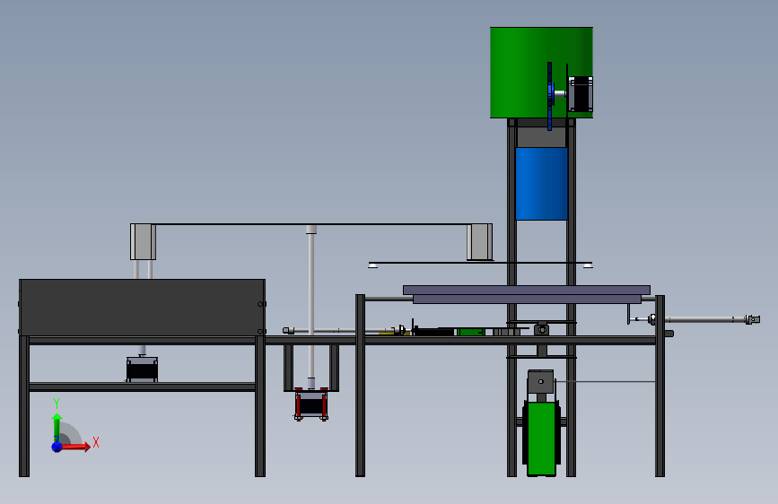This screenshot has height=504, width=778.
Task: Select the small green part on rail
Action: click(470, 332)
